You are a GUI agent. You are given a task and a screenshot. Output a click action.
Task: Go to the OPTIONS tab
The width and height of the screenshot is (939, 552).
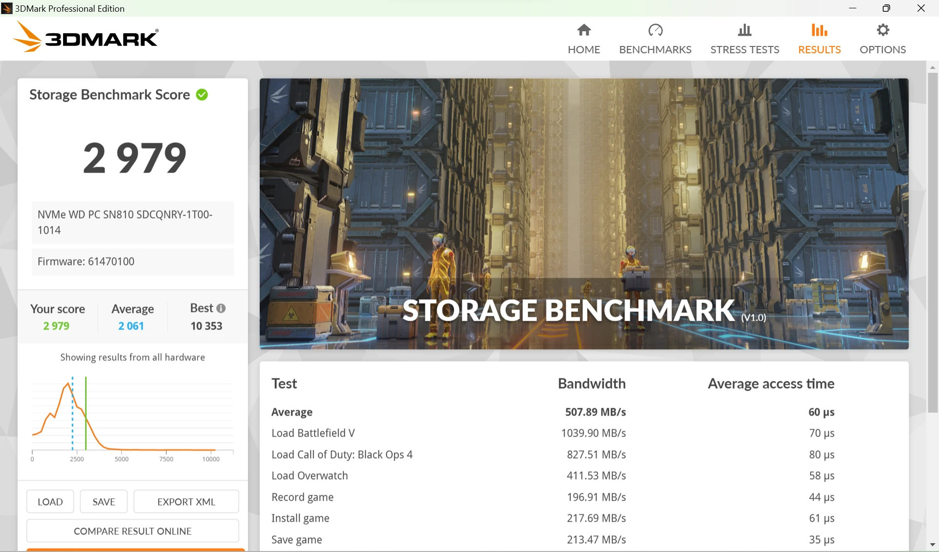tap(883, 39)
